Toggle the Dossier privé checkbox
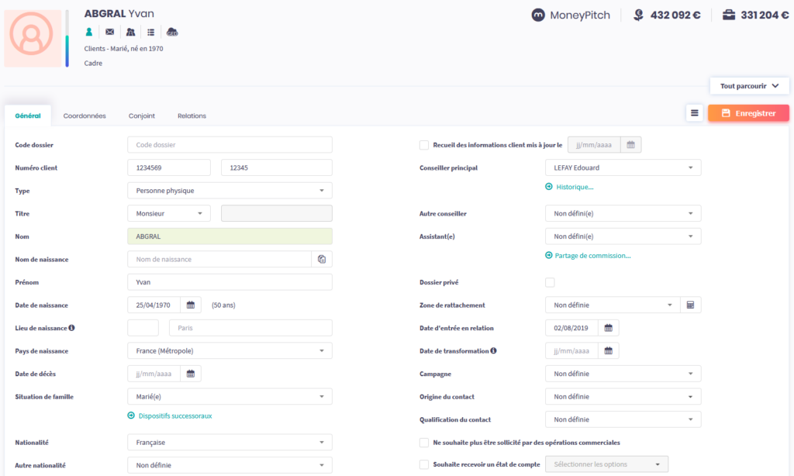The width and height of the screenshot is (794, 476). pos(550,282)
